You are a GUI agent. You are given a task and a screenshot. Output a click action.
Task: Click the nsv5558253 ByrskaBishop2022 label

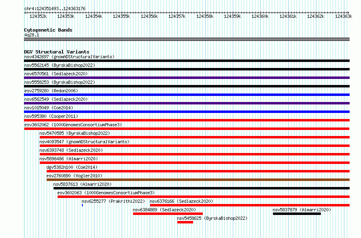coord(60,82)
